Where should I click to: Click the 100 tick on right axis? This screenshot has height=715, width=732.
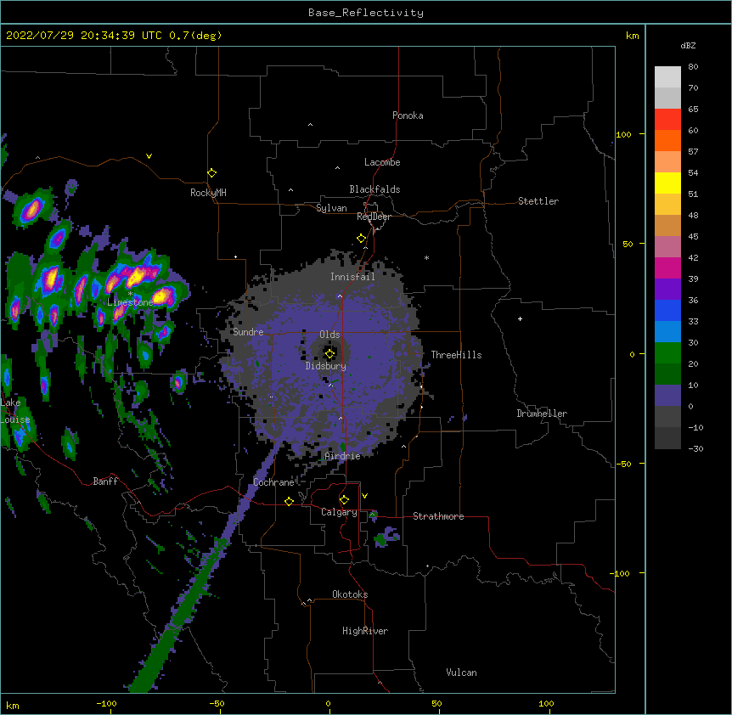[x=623, y=134]
